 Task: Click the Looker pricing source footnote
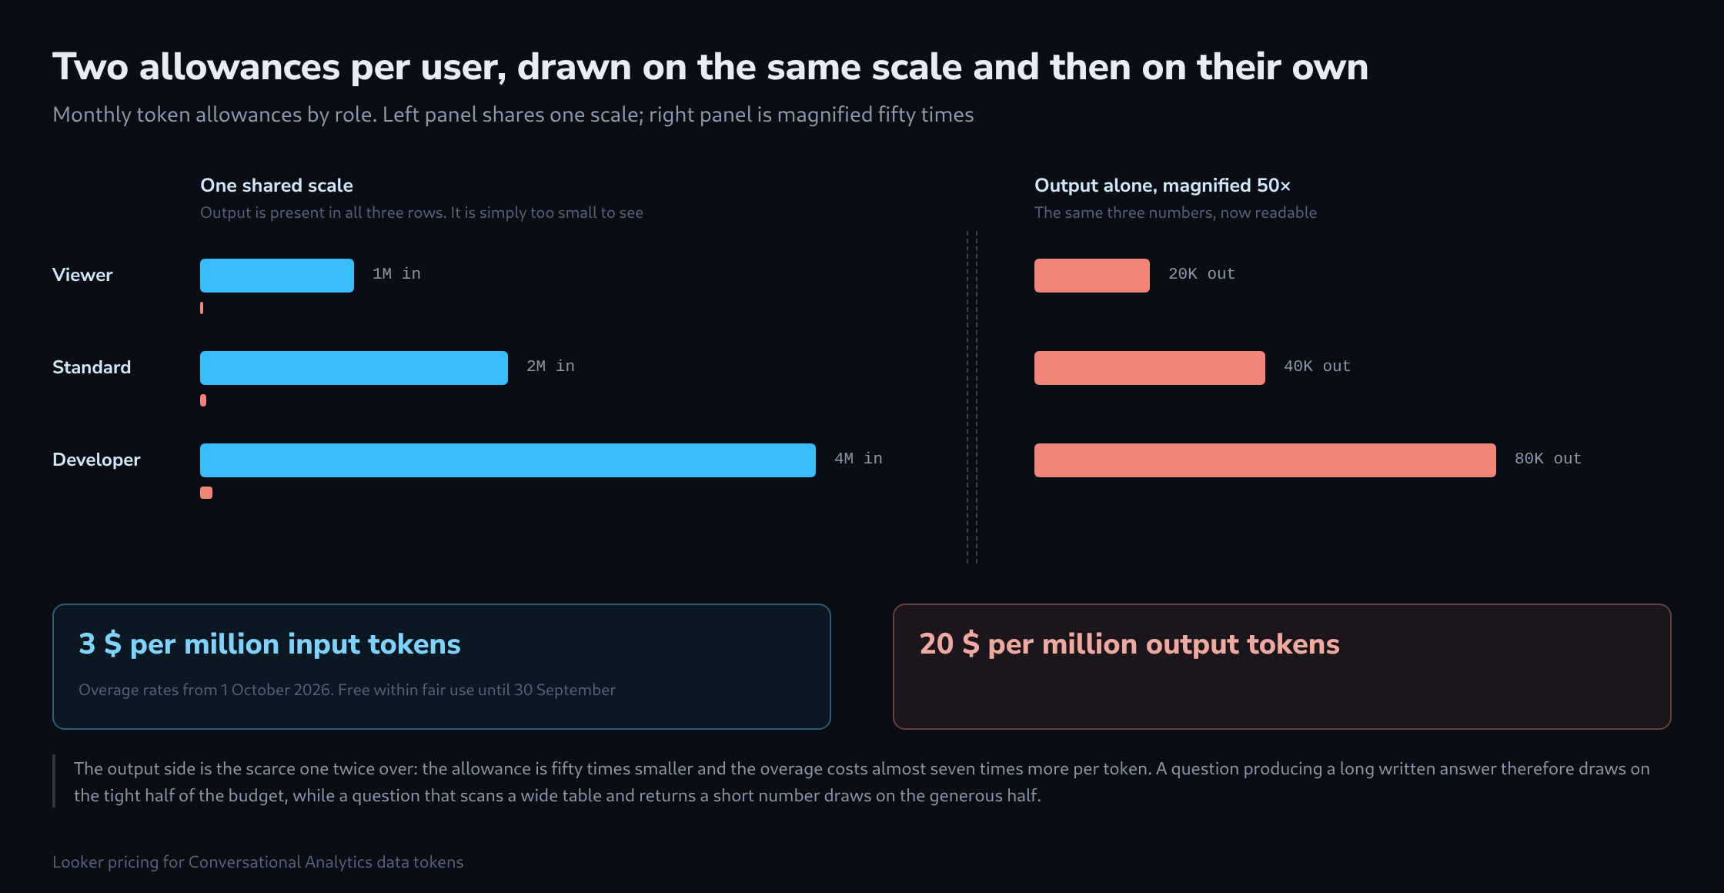coord(258,862)
